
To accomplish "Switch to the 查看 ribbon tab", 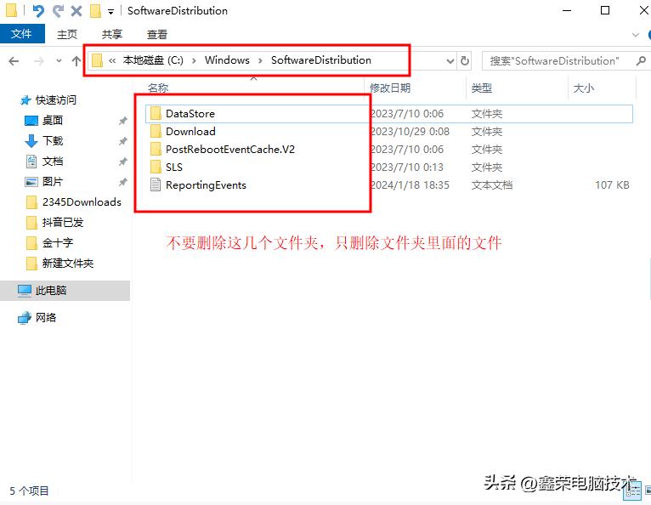I will click(157, 34).
